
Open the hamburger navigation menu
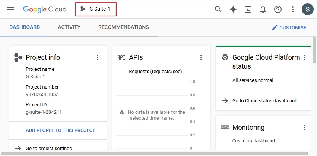click(11, 9)
